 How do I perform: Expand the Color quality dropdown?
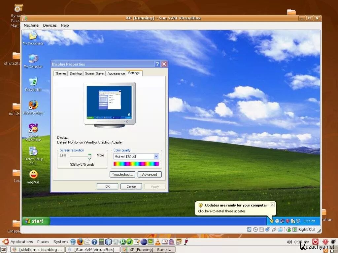pos(156,156)
